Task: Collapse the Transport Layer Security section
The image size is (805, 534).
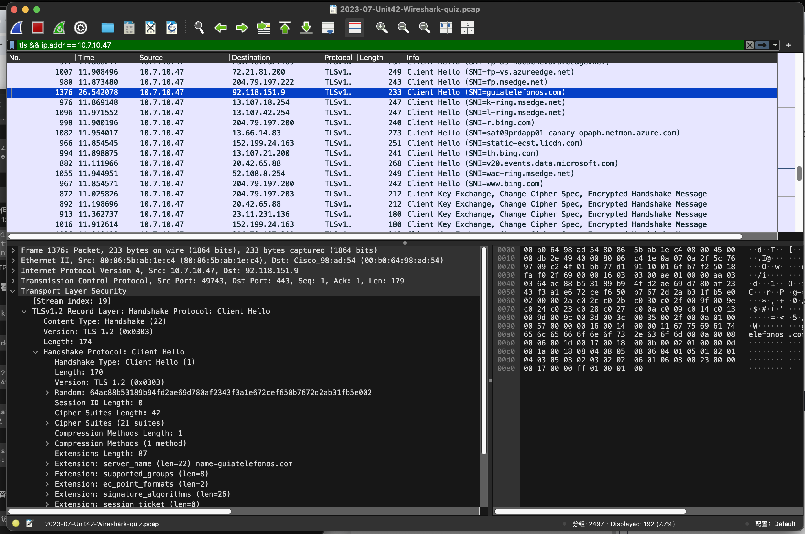Action: point(13,291)
